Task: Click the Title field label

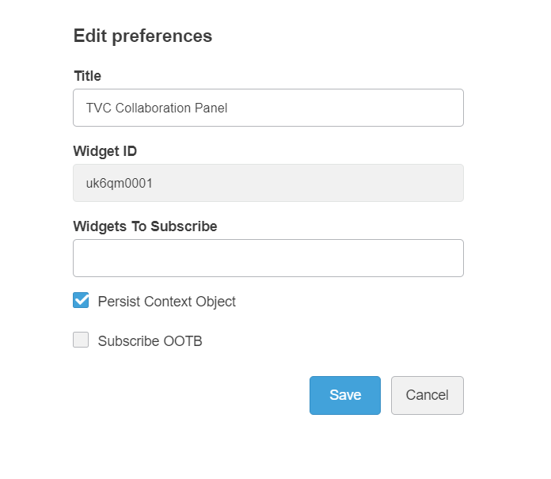Action: (87, 76)
